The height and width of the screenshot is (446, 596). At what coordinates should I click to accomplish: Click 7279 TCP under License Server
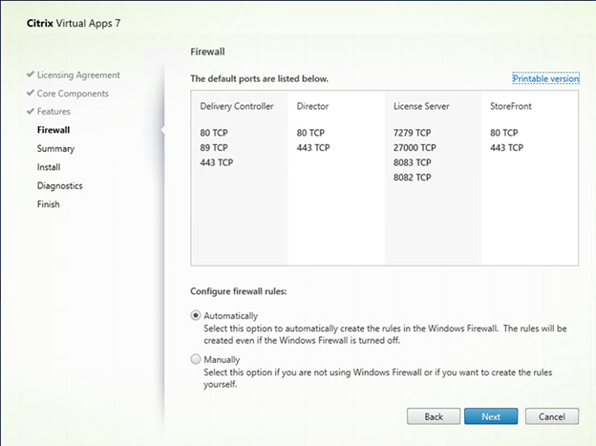[412, 133]
